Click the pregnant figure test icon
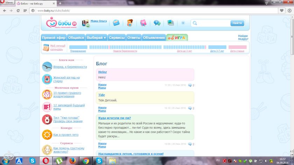294x165 pixels. pos(47,120)
